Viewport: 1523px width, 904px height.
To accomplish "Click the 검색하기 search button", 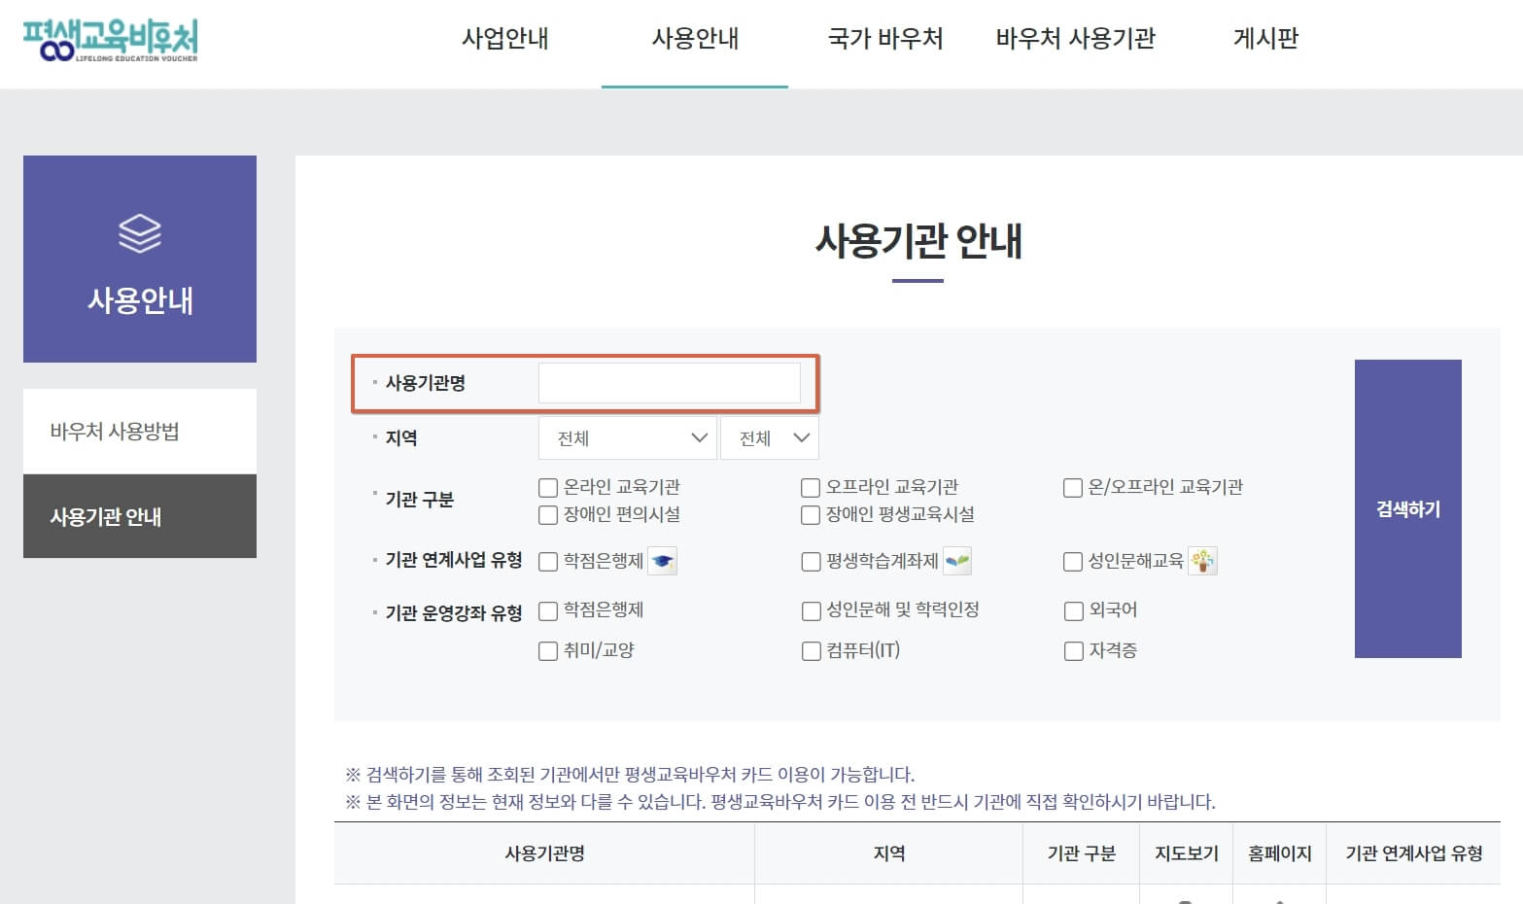I will tap(1406, 507).
